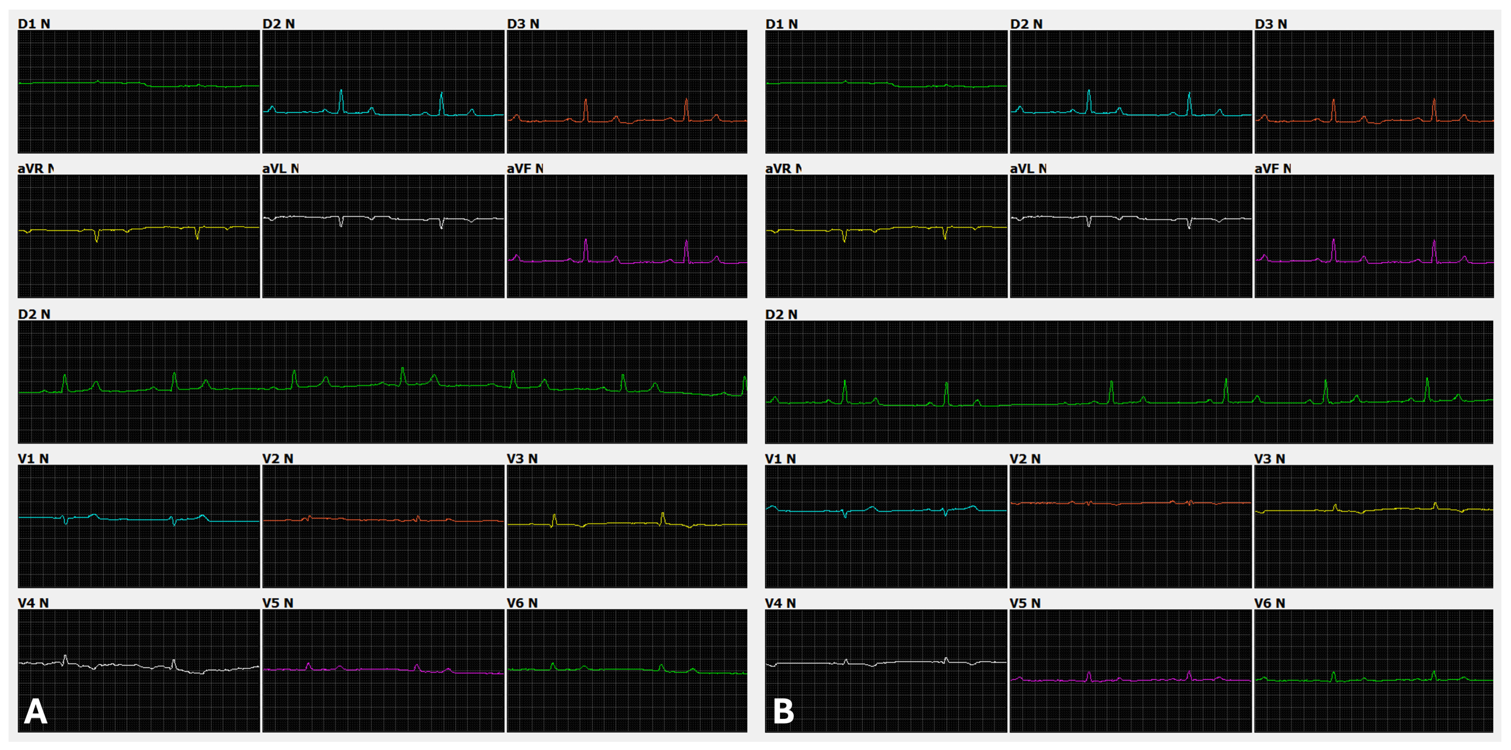Select the V3 lead trace in panel A
Image resolution: width=1511 pixels, height=750 pixels.
[x=627, y=527]
